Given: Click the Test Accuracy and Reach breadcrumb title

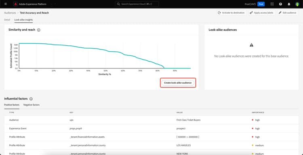Looking at the screenshot, I should (34, 13).
